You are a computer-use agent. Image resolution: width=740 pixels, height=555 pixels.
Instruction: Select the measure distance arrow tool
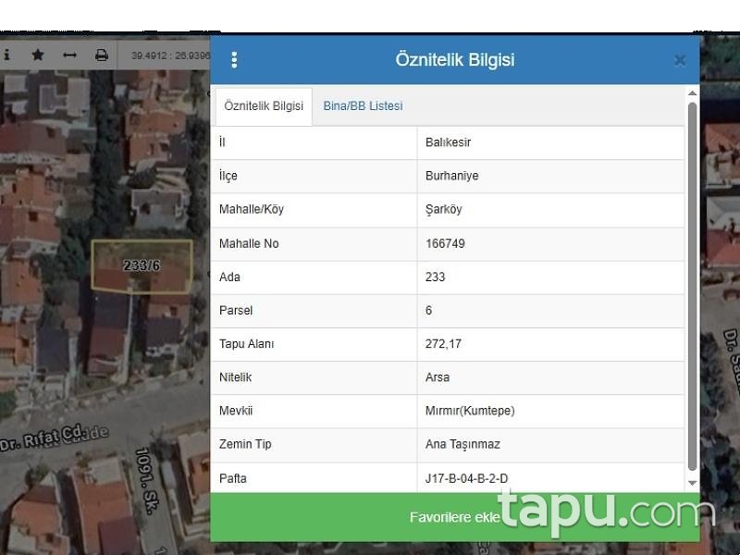click(69, 55)
